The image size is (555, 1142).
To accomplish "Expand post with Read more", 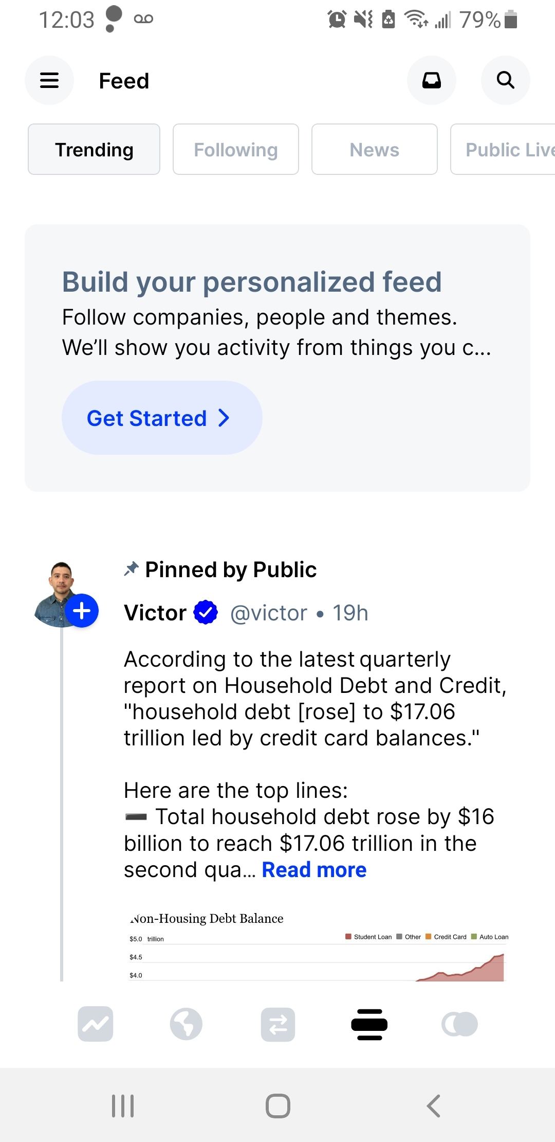I will coord(314,870).
